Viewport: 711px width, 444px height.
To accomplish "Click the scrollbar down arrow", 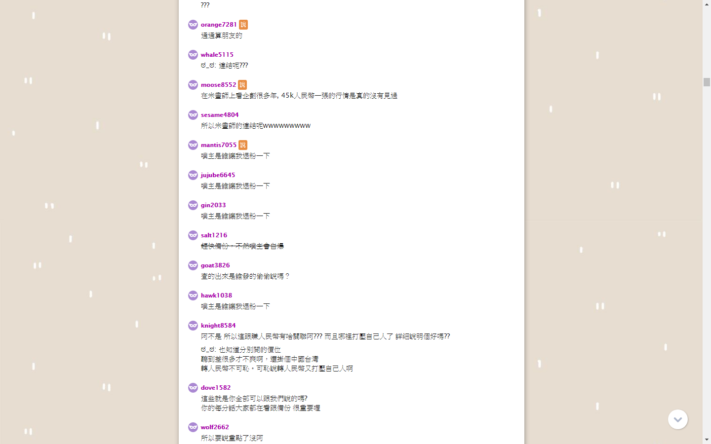I will point(707,440).
